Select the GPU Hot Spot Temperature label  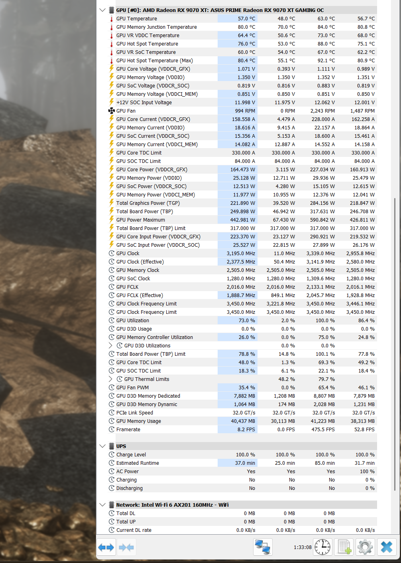pos(147,44)
